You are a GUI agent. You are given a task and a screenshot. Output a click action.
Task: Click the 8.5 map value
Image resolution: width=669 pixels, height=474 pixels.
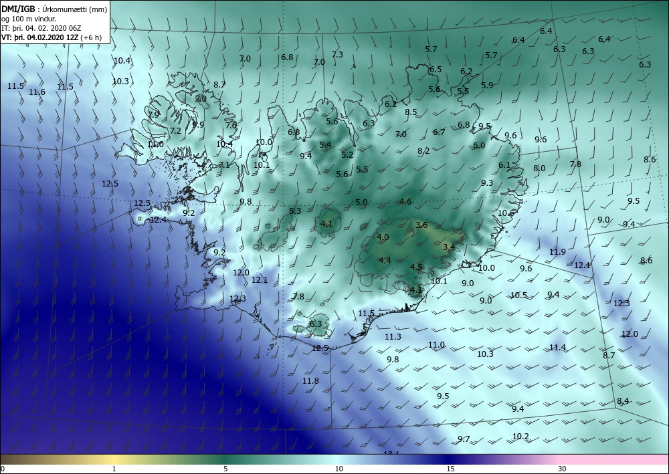(x=411, y=112)
